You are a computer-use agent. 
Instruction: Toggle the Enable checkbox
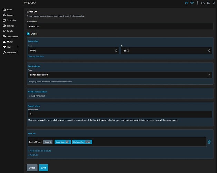tap(28, 34)
